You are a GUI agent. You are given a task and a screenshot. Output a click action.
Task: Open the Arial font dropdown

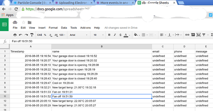(x=79, y=35)
